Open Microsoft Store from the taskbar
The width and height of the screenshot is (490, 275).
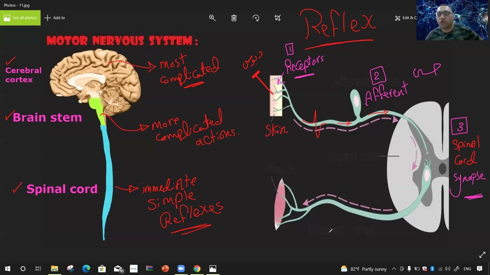pyautogui.click(x=102, y=269)
